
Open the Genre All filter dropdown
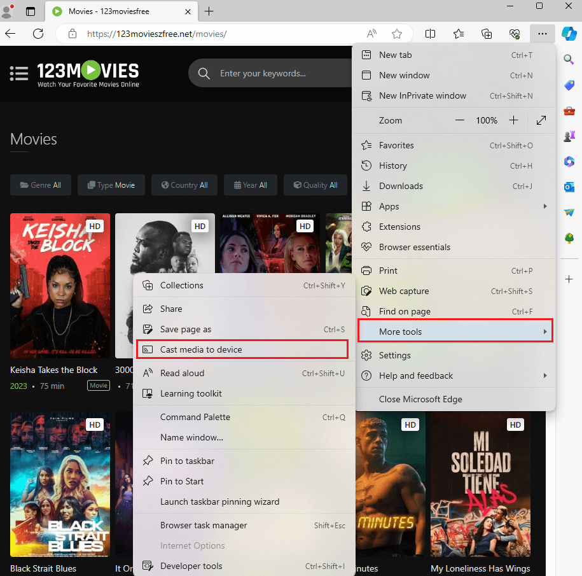tap(41, 185)
